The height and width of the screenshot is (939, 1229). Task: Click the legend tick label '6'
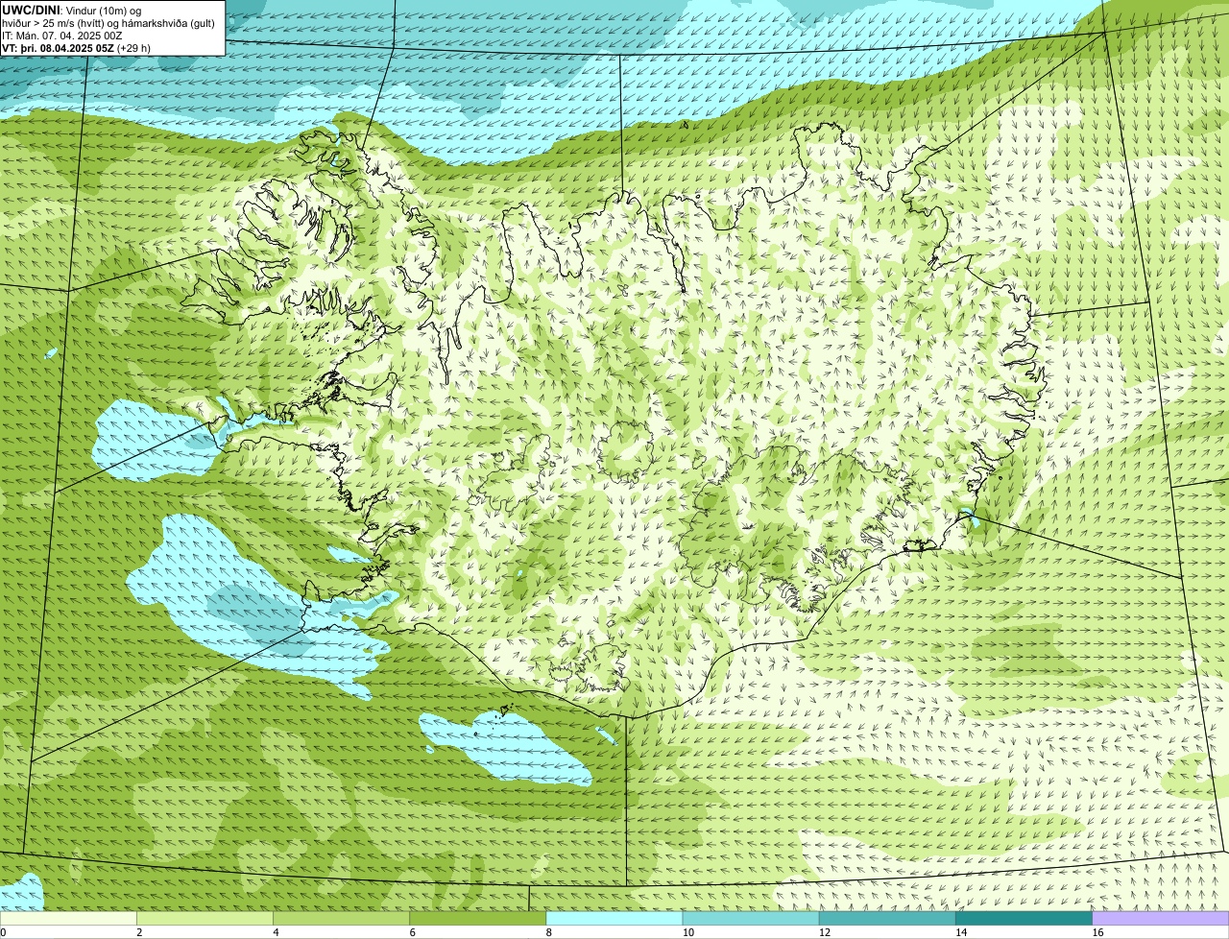pyautogui.click(x=413, y=932)
